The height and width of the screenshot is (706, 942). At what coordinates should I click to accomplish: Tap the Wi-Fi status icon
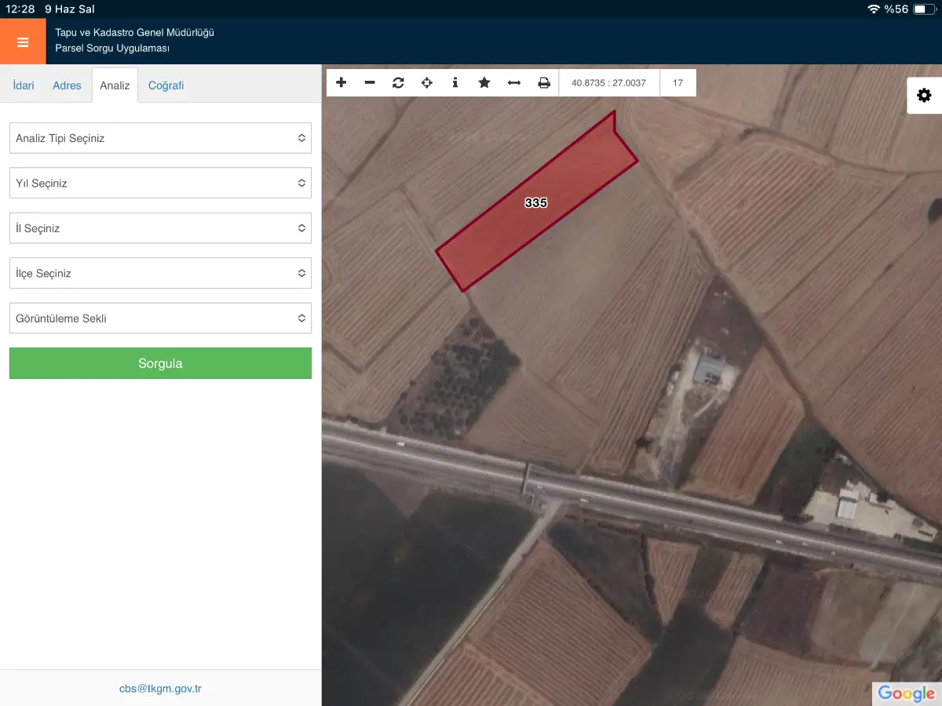(874, 9)
